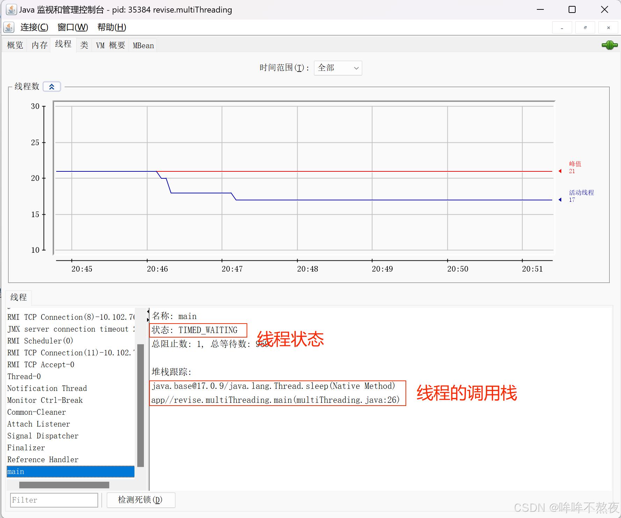Select the RMI TCP Connection(8) thread
Screen dimensions: 621x518
click(71, 317)
